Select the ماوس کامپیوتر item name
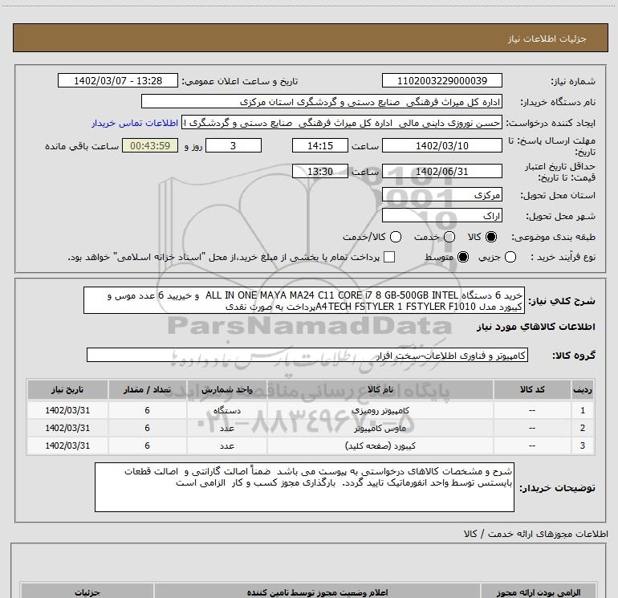This screenshot has width=618, height=598. tap(380, 428)
